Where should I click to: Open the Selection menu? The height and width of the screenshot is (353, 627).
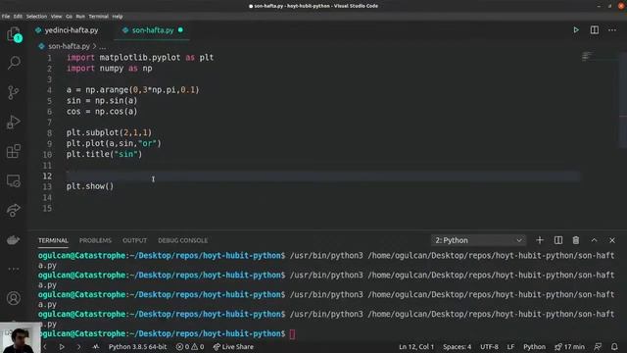tap(36, 17)
